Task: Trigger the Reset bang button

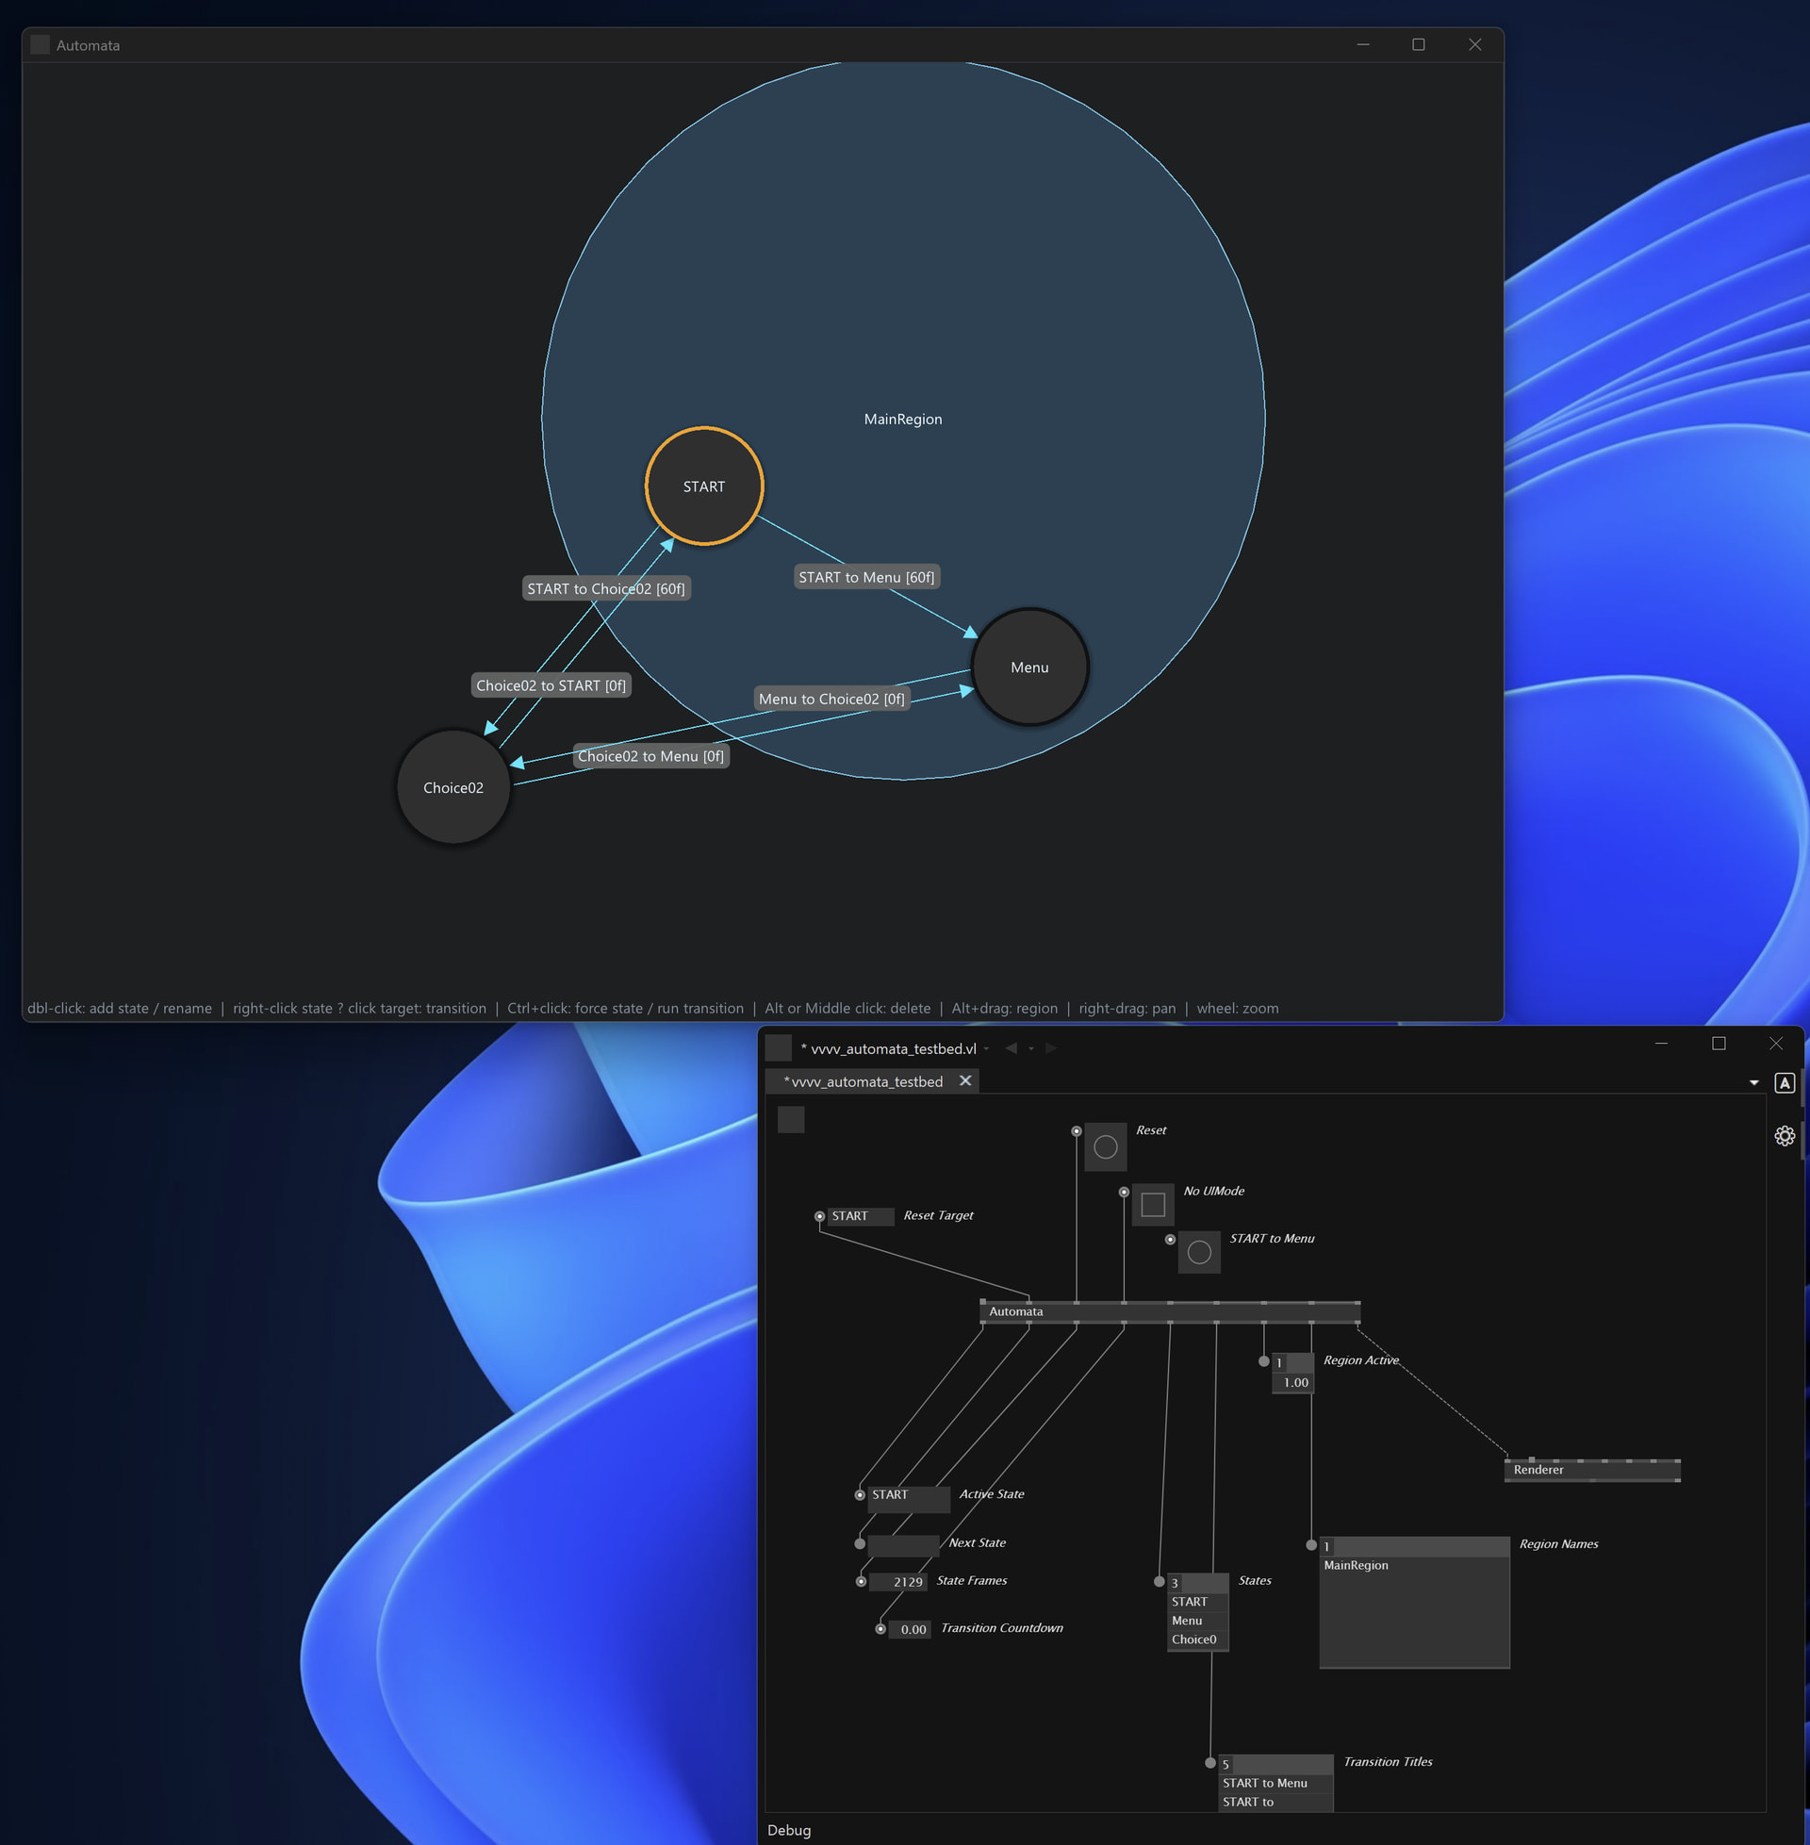Action: pos(1106,1147)
